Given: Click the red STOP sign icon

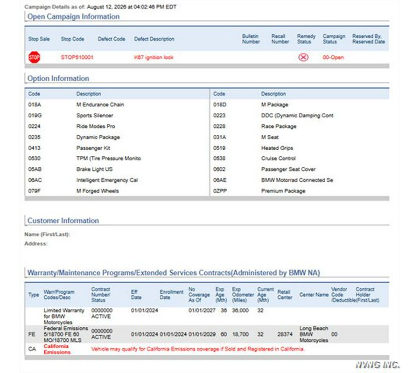Looking at the screenshot, I should click(x=34, y=57).
